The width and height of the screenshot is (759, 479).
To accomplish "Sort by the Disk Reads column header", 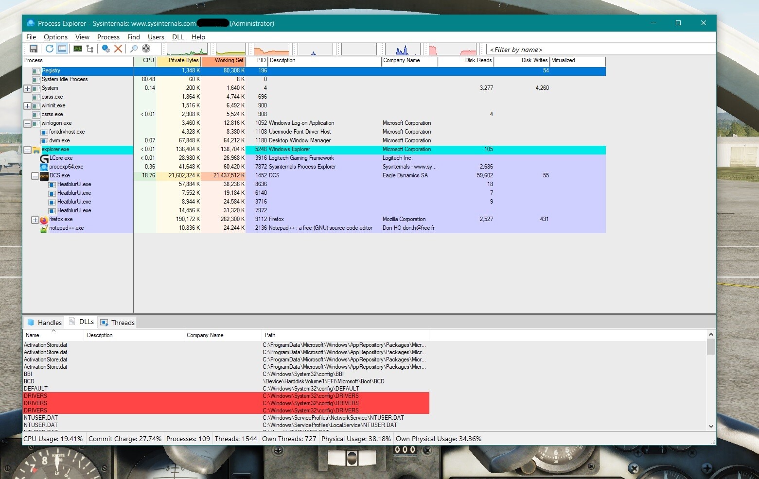I will (466, 61).
